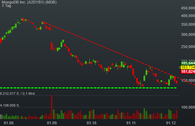Select the green dashed support line
This screenshot has height=126, width=195.
pos(88,88)
